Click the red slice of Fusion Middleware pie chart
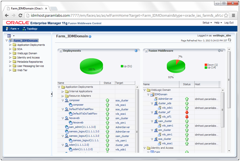This screenshot has height=161, width=240. [x=178, y=61]
